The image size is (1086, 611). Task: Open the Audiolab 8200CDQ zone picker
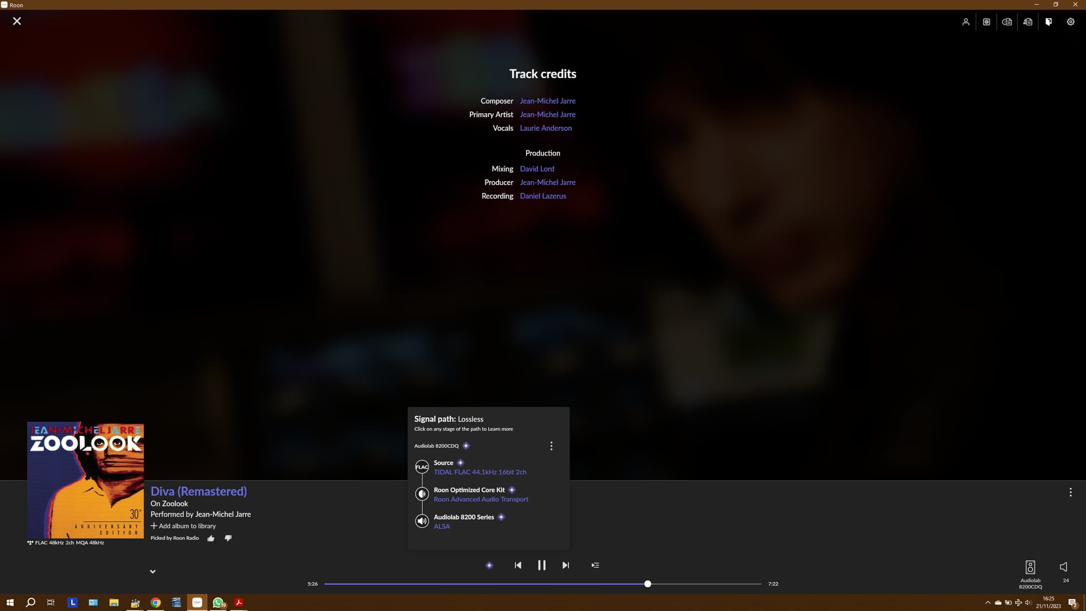[1030, 574]
